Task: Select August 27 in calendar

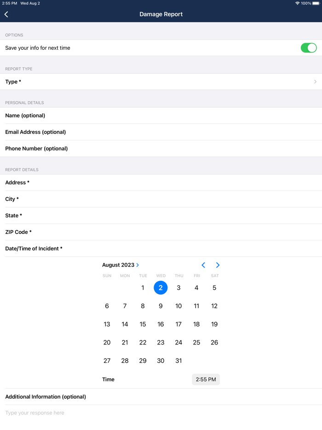Action: point(107,360)
